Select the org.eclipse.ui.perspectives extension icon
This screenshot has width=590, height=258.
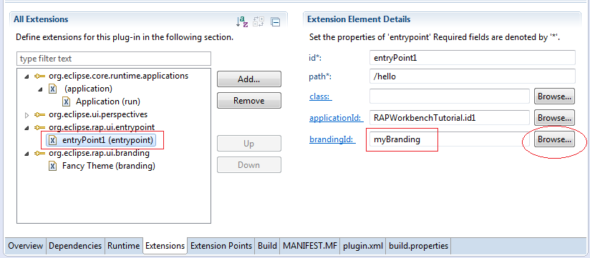click(x=39, y=114)
